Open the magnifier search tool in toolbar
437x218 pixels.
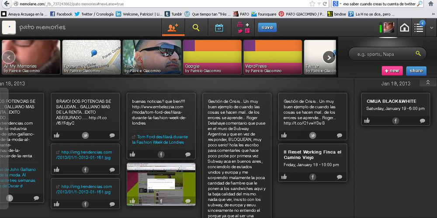196,28
